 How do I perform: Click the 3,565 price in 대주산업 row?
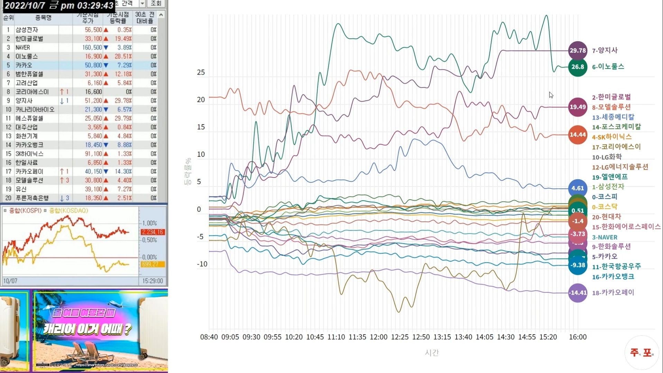click(95, 127)
